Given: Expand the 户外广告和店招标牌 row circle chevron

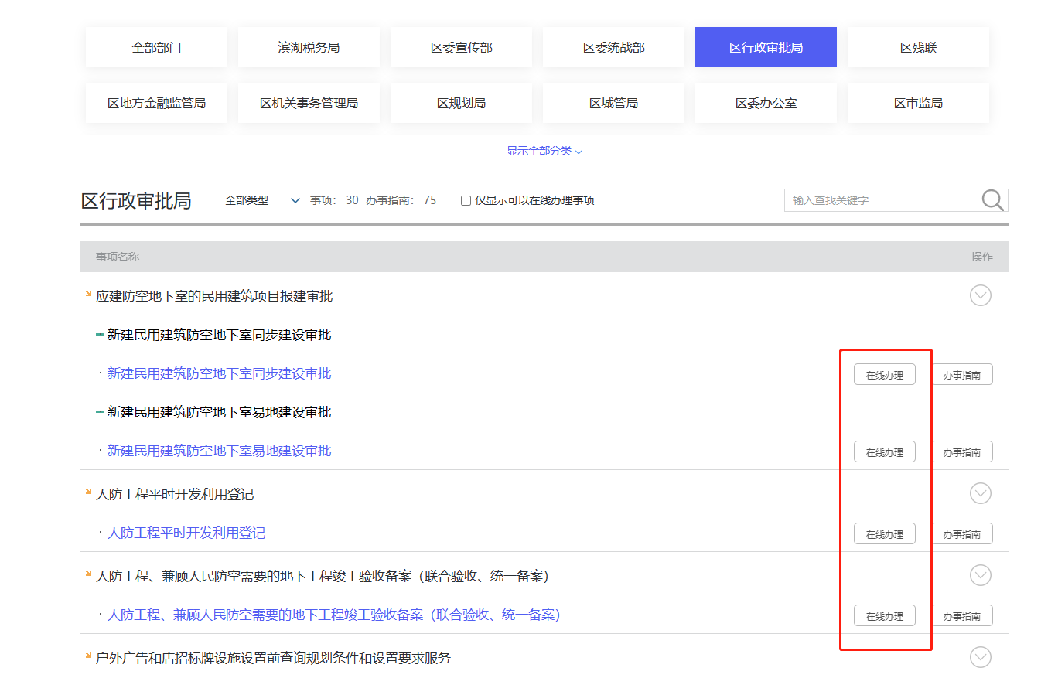Looking at the screenshot, I should pos(980,657).
